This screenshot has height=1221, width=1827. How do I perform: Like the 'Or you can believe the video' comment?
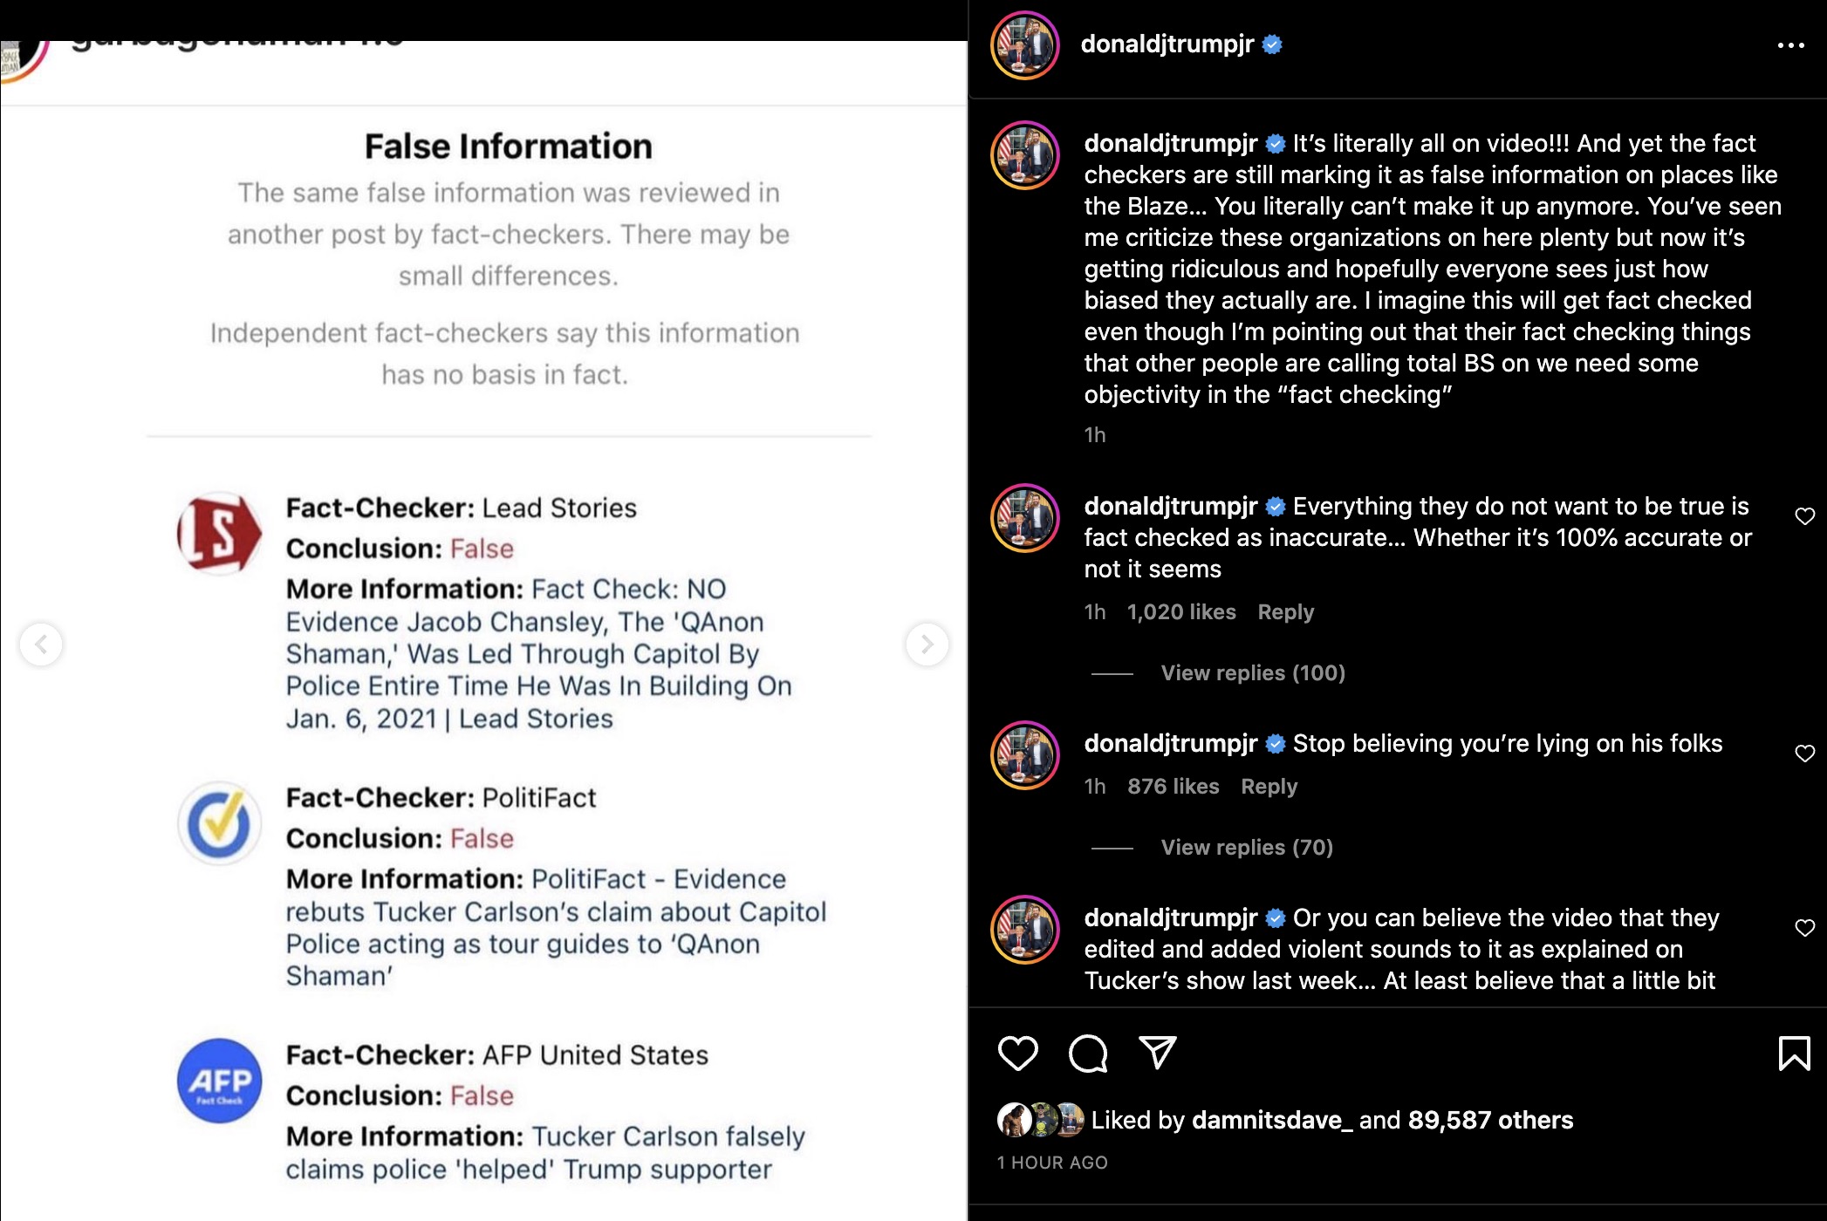pyautogui.click(x=1805, y=928)
